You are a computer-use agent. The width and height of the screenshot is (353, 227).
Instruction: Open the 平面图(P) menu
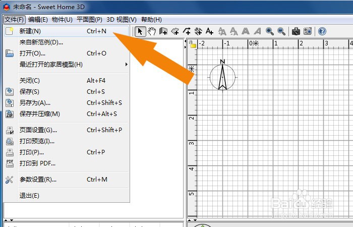[89, 20]
